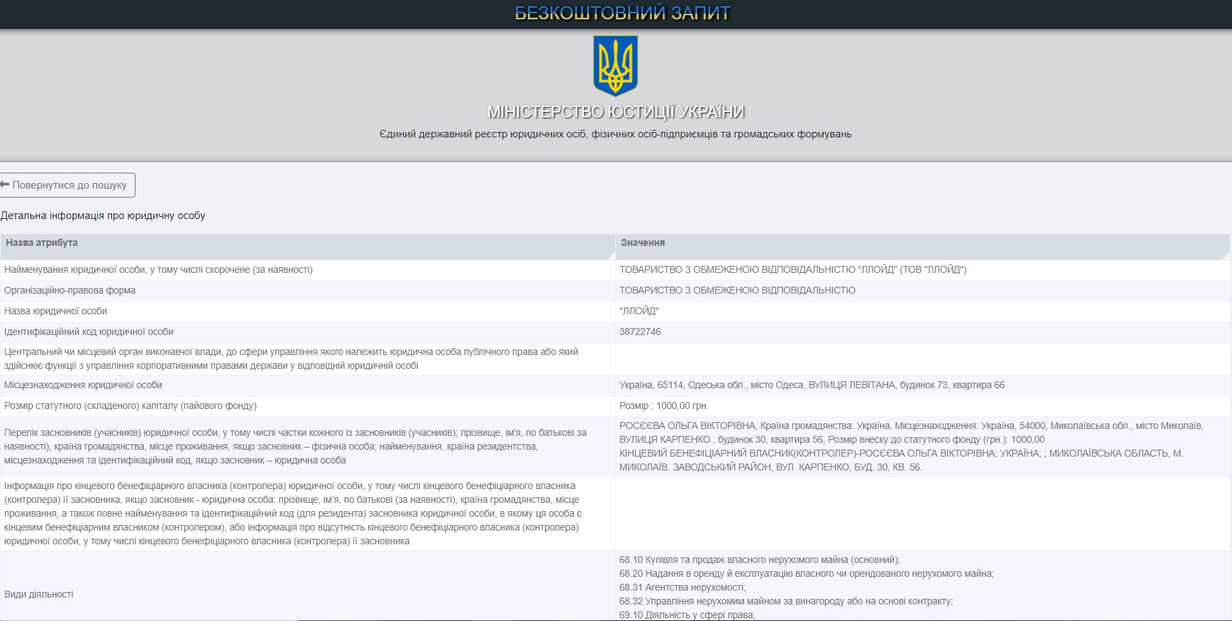Select the Odesa address value with ВУЛИЦЯ ЛЕВІТАНА
This screenshot has height=621, width=1232.
(x=812, y=385)
